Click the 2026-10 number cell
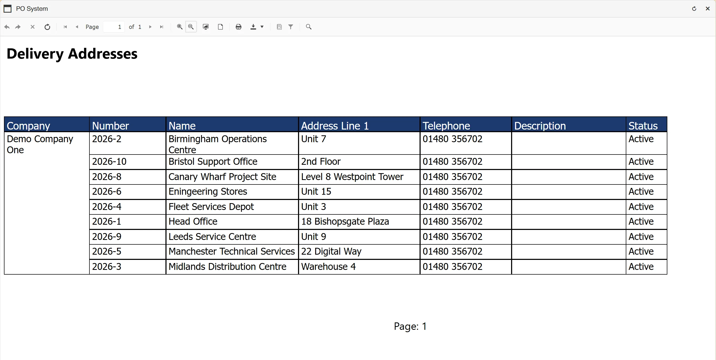The image size is (716, 360). [x=128, y=162]
